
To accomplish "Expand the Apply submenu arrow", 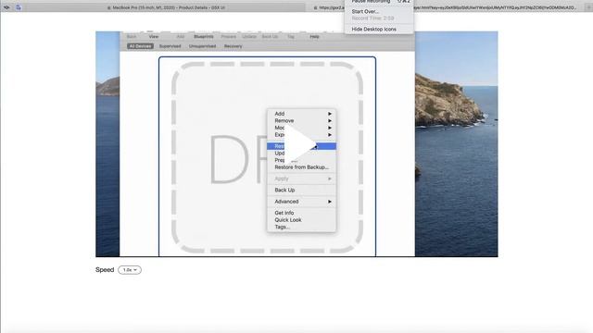I will click(330, 179).
